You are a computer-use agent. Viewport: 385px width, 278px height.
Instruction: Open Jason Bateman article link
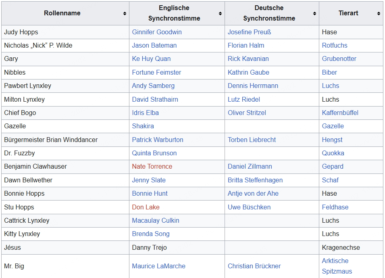pyautogui.click(x=154, y=45)
